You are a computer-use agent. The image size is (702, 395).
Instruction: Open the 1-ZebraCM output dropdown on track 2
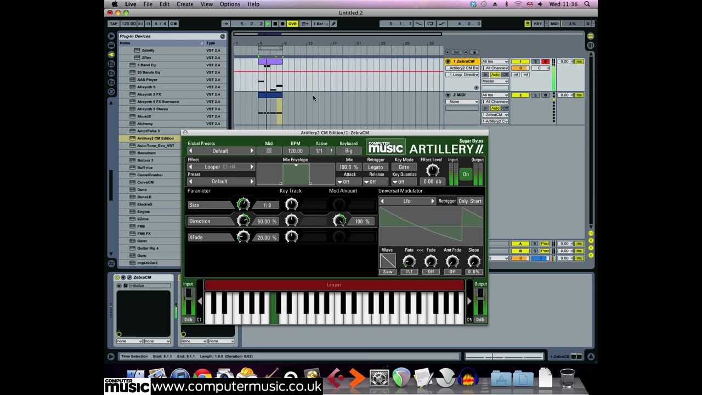tap(495, 115)
